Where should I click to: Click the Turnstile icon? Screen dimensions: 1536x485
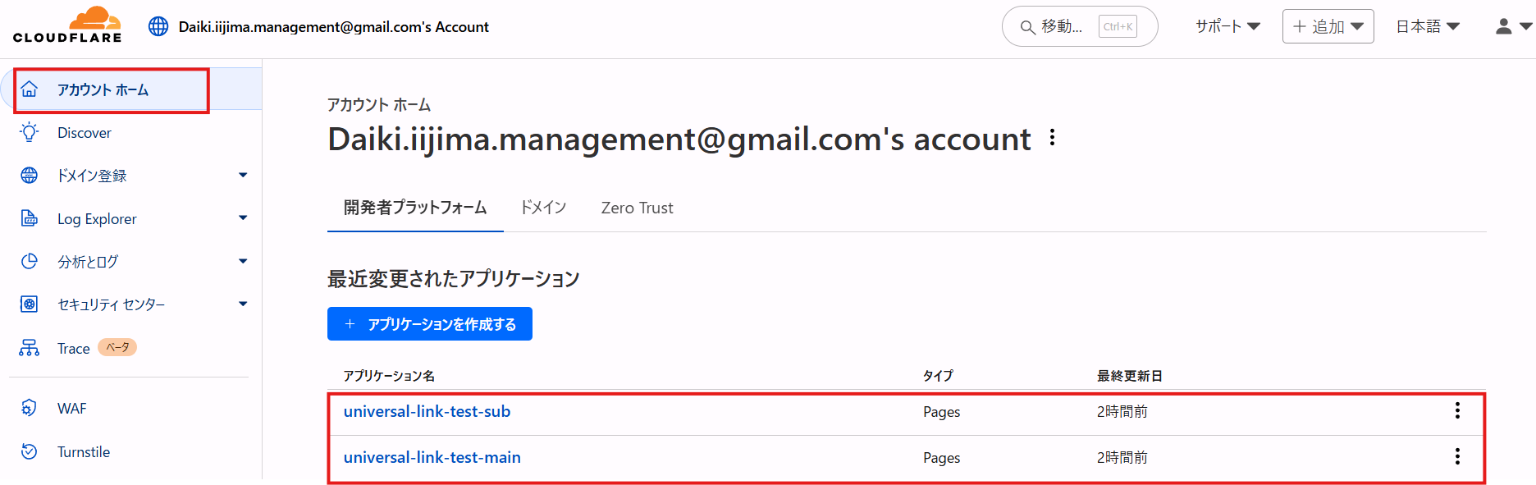coord(30,451)
